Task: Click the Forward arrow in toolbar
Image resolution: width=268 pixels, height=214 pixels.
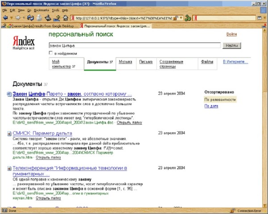Action: (x=18, y=18)
